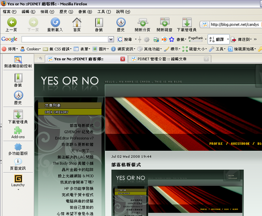
Task: Open the 檢視 menu
Action: tap(47, 12)
